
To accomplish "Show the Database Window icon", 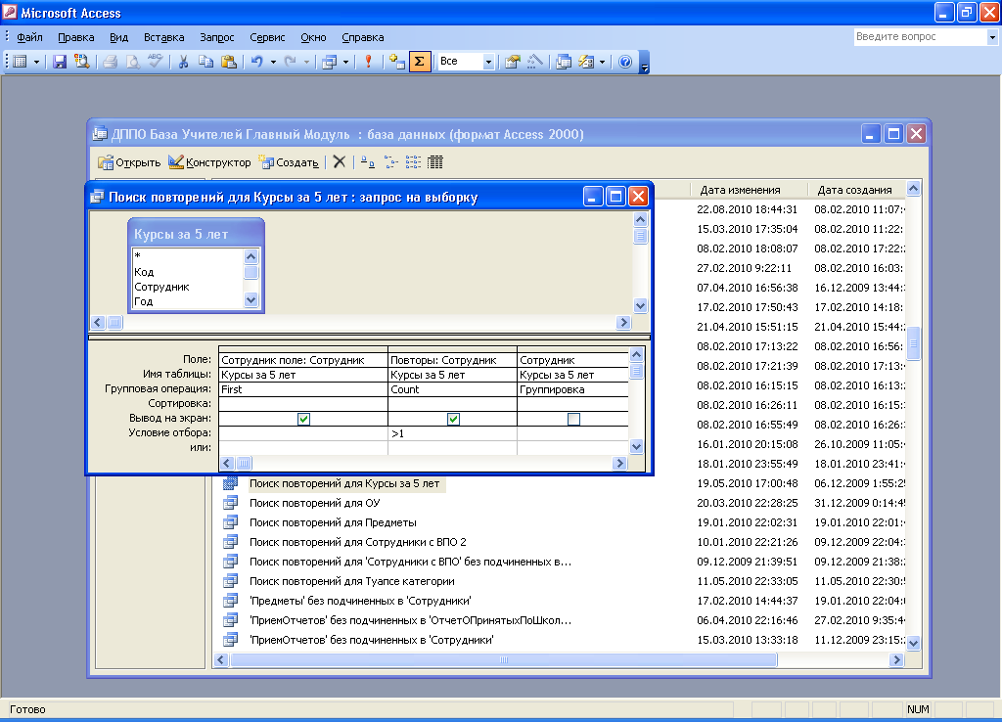I will [x=563, y=62].
